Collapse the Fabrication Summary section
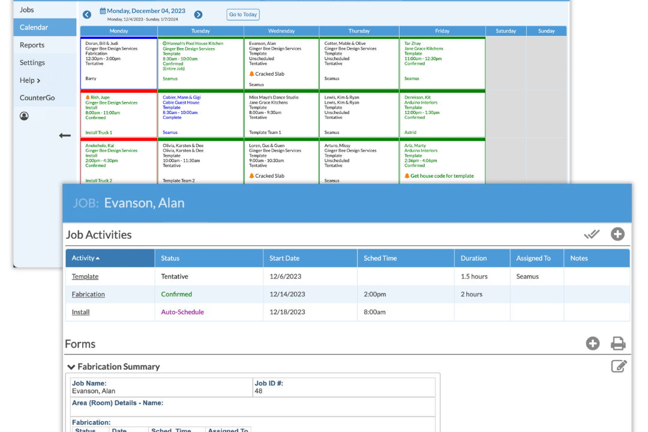Viewport: 648px width, 432px height. pos(71,367)
